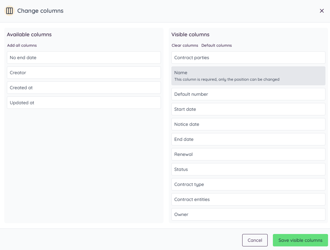Screen dimensions: 330x250
Task: Select the Owner column
Action: [x=248, y=214]
